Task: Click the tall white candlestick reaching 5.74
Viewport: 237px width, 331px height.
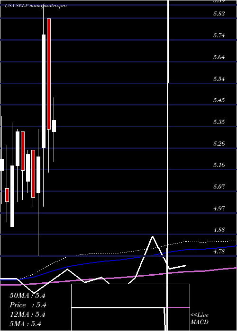Action: click(44, 91)
